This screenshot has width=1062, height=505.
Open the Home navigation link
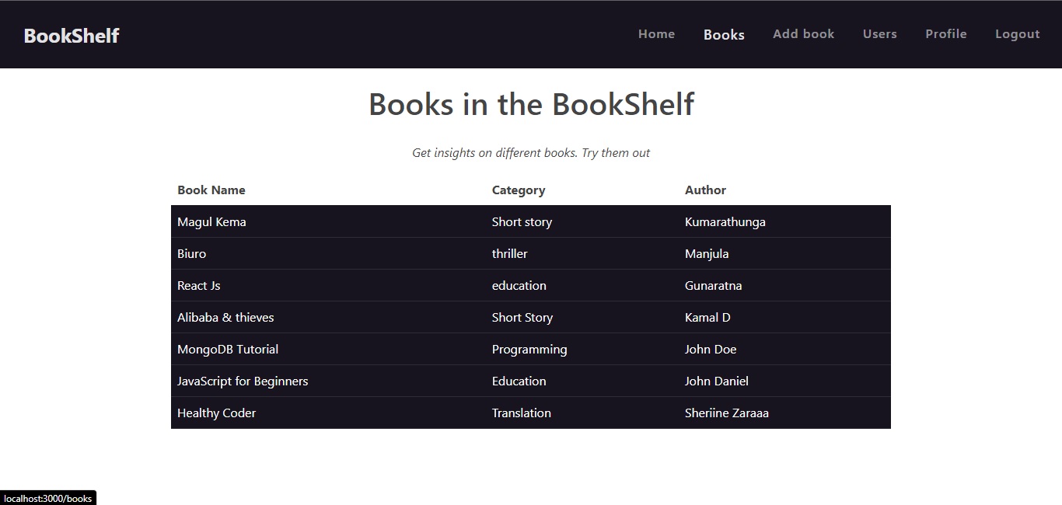(x=656, y=34)
